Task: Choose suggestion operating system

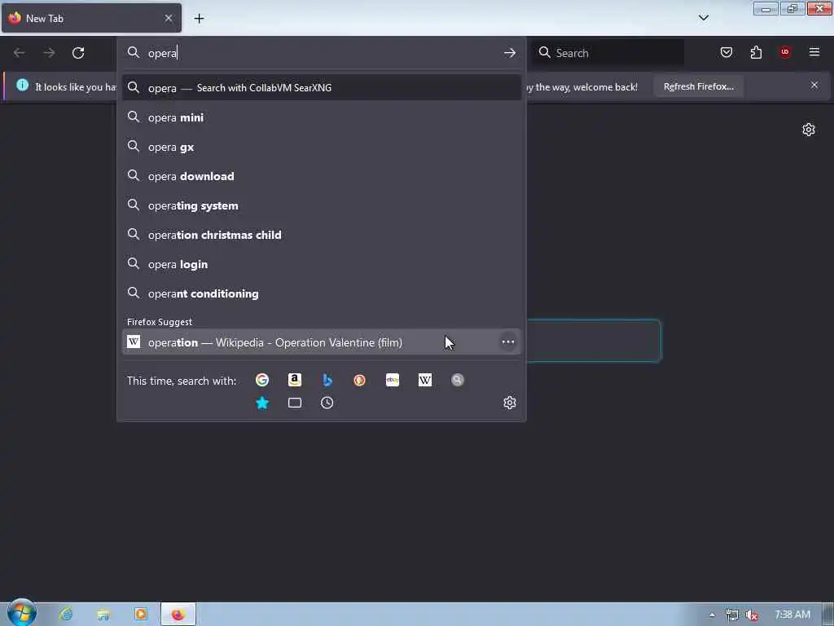Action: [x=321, y=205]
